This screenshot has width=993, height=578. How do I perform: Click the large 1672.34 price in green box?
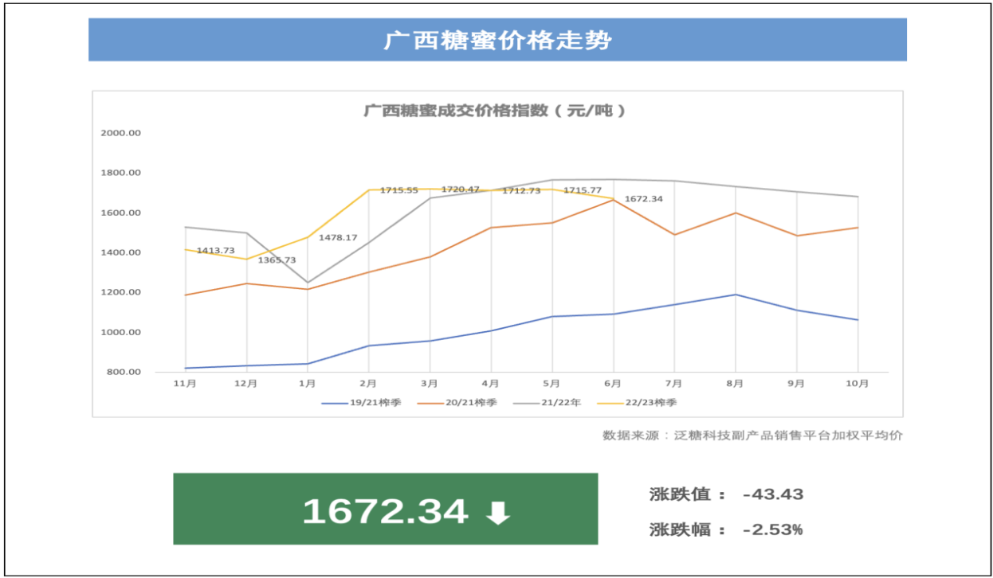[385, 511]
